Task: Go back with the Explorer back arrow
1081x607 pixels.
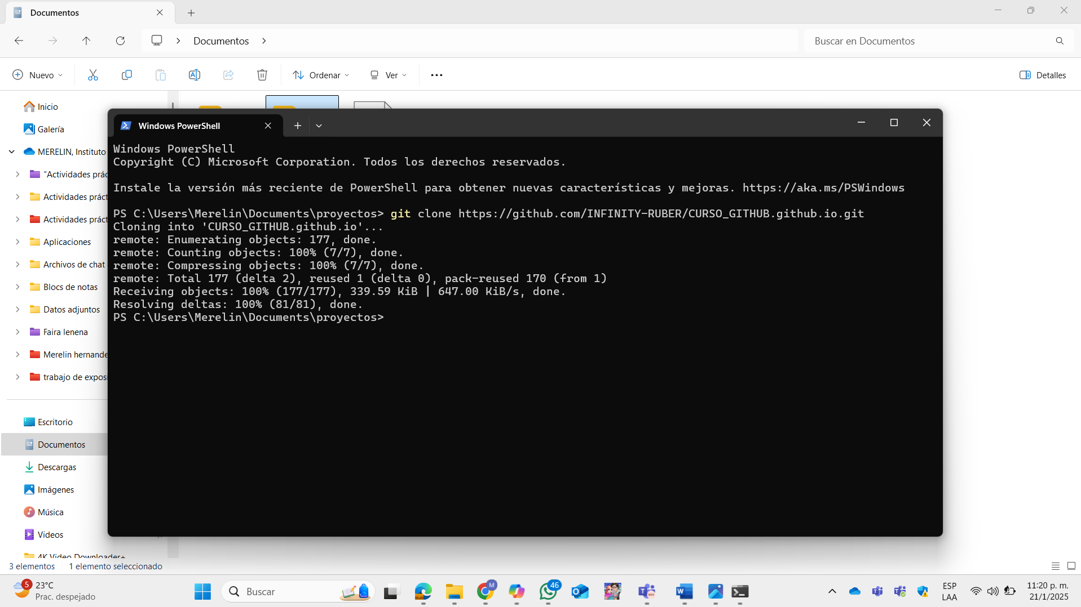Action: (x=19, y=41)
